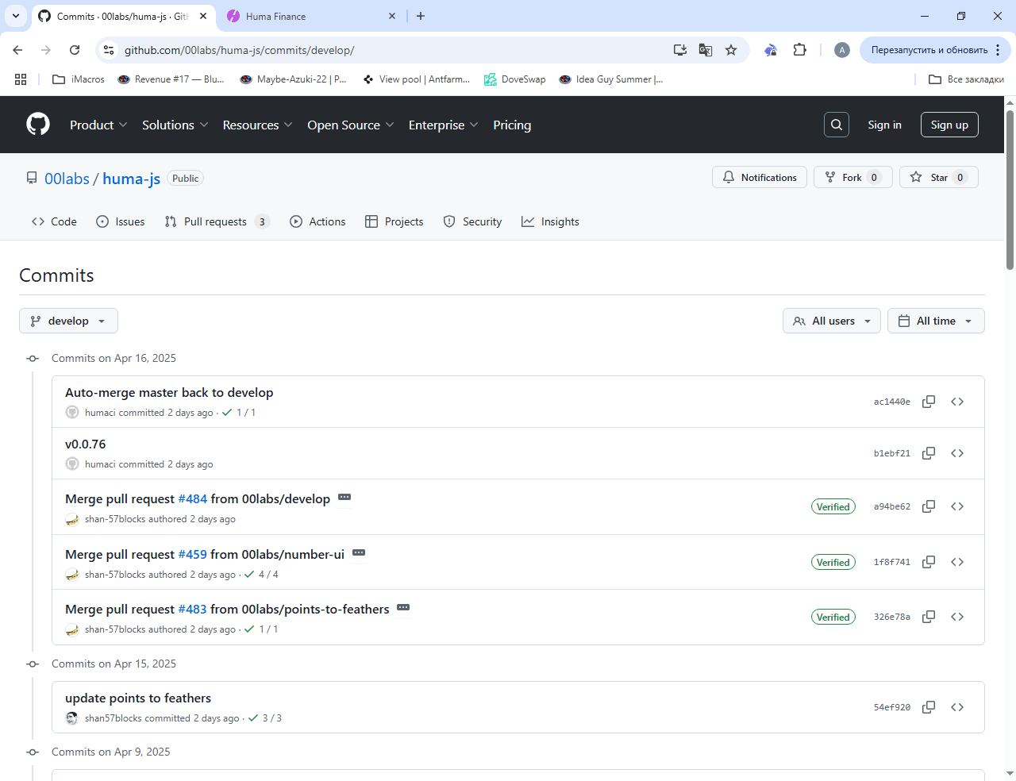
Task: Open the translate page icon
Action: pyautogui.click(x=705, y=50)
